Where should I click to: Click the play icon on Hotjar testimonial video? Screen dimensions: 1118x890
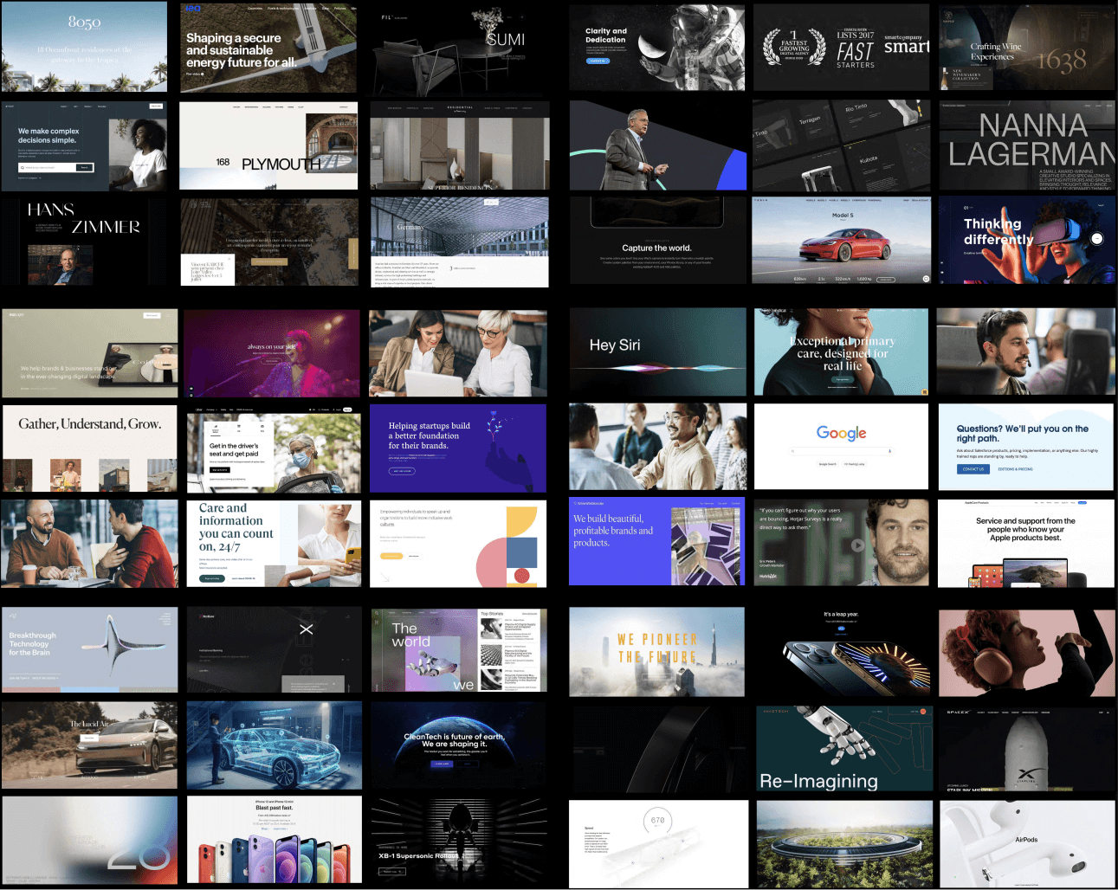pyautogui.click(x=857, y=545)
